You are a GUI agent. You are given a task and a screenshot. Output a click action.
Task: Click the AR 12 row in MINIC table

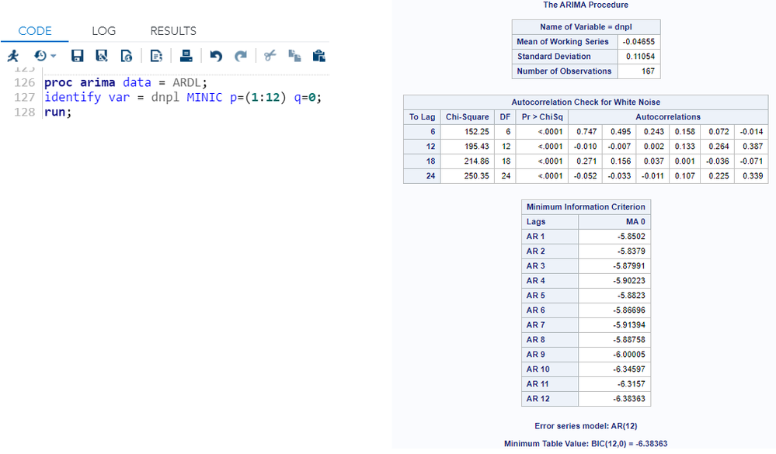click(x=586, y=399)
